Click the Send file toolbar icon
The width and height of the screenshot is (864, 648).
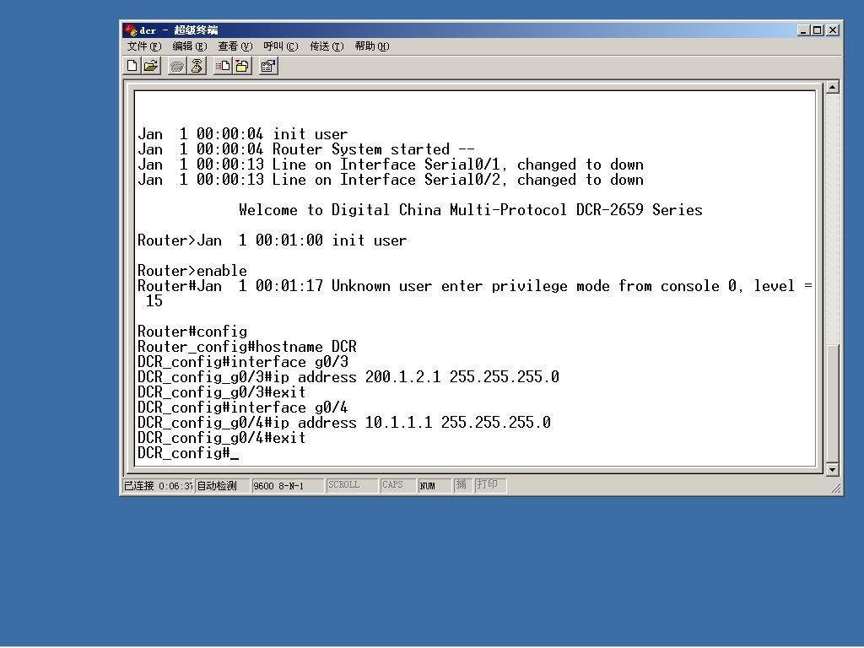click(x=223, y=66)
